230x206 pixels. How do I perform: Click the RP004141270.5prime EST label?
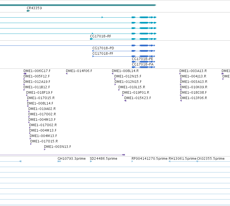click(x=149, y=159)
